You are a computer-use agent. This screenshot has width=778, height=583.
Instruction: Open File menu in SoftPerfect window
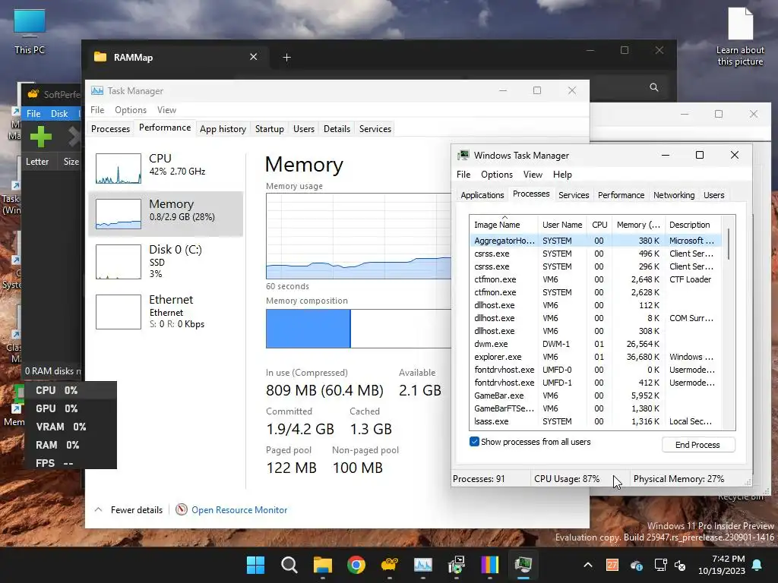pyautogui.click(x=33, y=114)
